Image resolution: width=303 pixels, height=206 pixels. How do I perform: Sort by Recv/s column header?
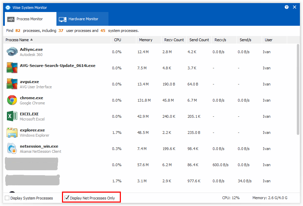224,40
